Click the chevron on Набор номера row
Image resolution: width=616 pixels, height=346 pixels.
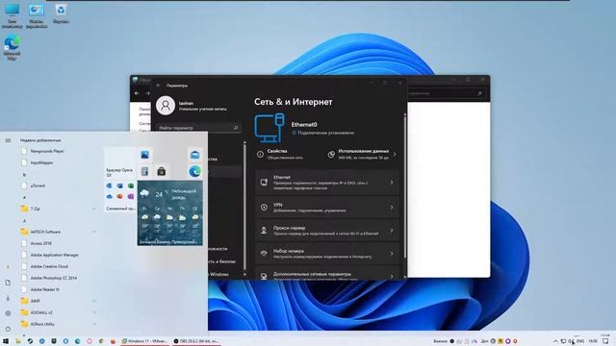(x=392, y=254)
